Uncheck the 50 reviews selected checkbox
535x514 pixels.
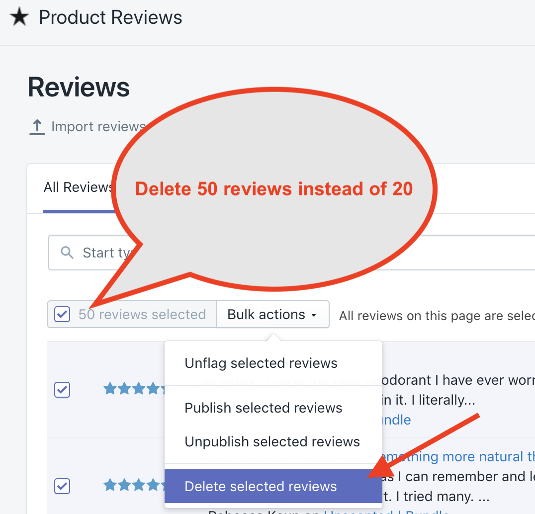[62, 314]
